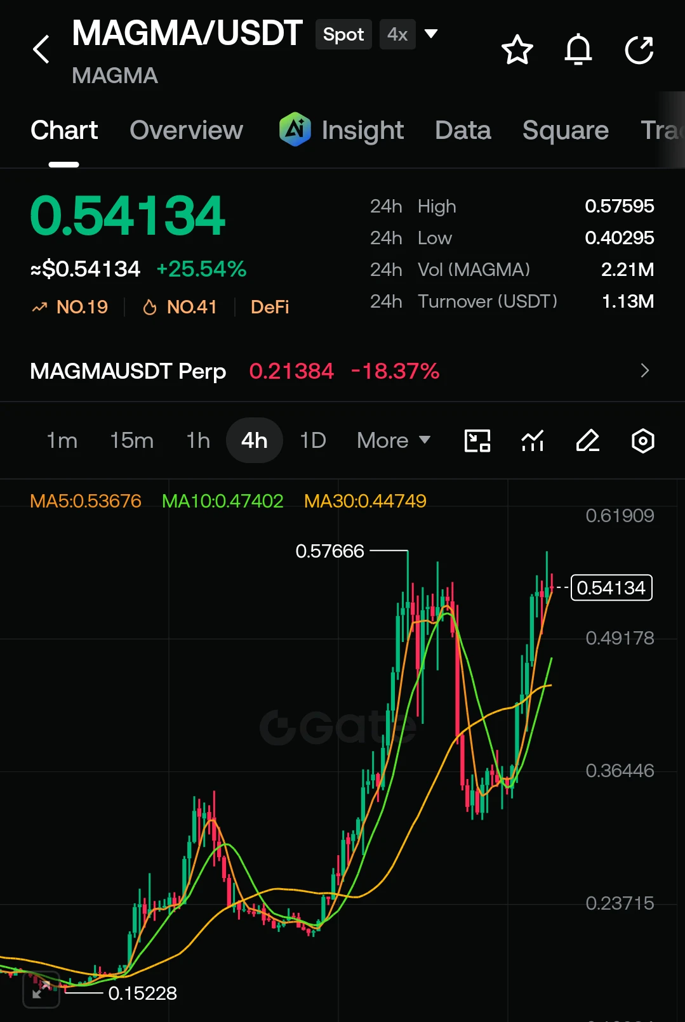Image resolution: width=685 pixels, height=1022 pixels.
Task: Tap the 0.23715 price axis label
Action: click(620, 903)
